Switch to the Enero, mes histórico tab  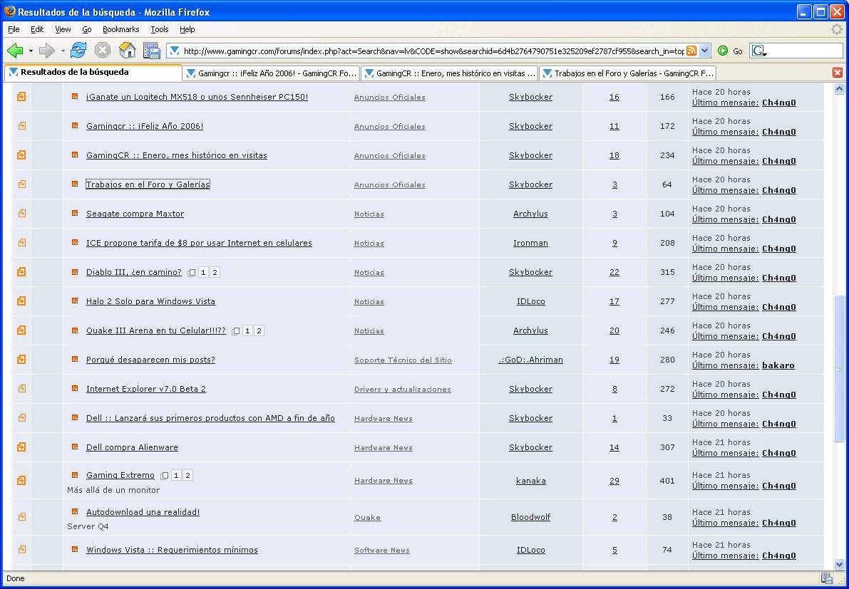pyautogui.click(x=449, y=73)
